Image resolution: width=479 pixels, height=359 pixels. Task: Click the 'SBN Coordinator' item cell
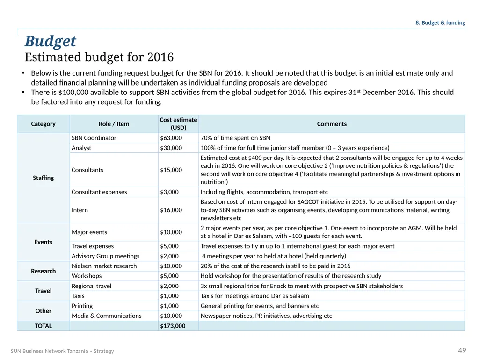(x=114, y=138)
